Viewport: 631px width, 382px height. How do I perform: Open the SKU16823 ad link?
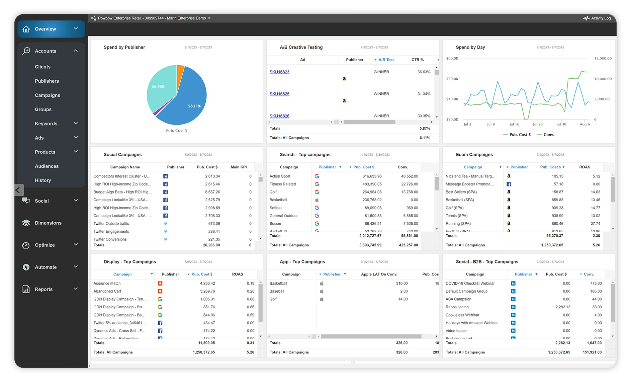coord(279,72)
